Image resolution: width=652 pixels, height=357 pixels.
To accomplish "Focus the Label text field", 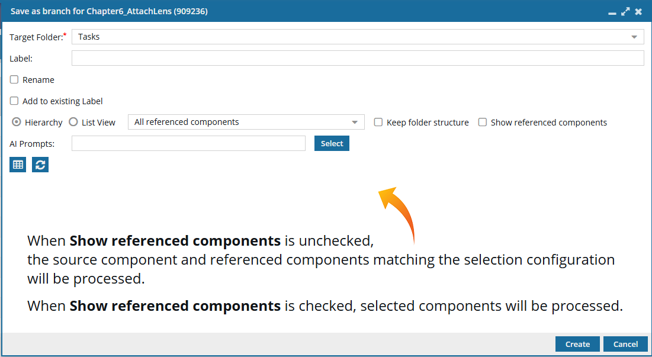I will [x=358, y=58].
